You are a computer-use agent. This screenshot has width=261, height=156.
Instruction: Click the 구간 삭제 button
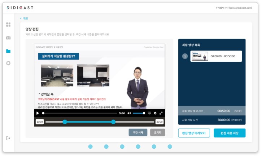(x=138, y=133)
